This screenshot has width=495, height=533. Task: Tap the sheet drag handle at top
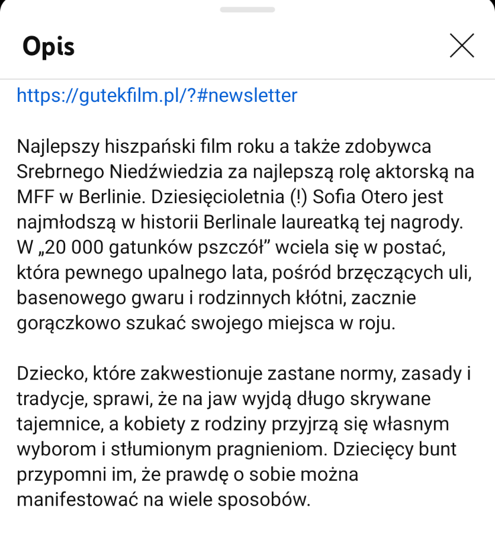coord(247,9)
